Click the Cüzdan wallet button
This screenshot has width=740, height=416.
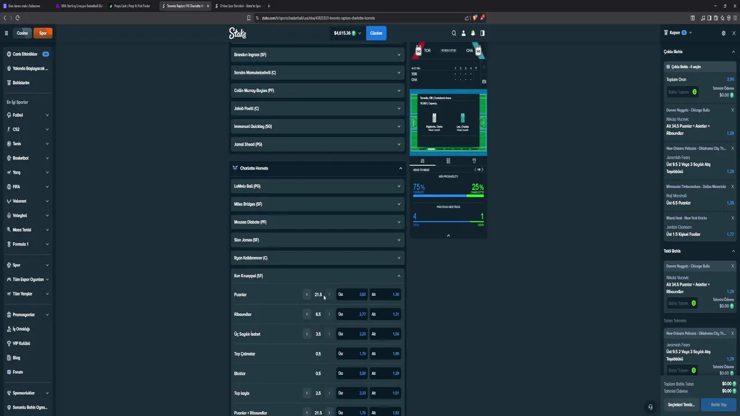pos(376,33)
